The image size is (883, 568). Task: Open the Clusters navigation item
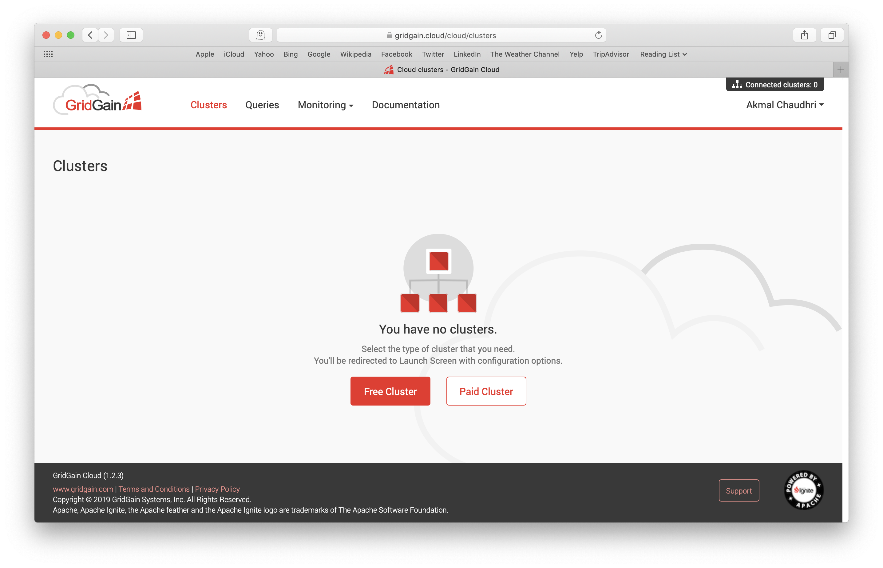208,105
